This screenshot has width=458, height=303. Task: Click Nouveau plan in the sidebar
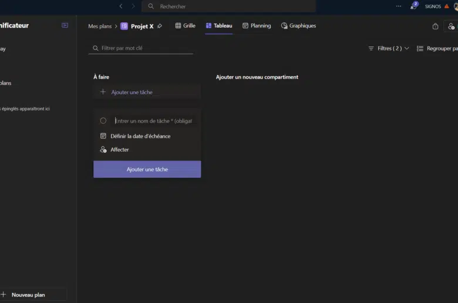click(28, 295)
